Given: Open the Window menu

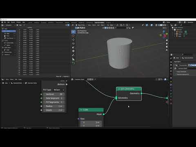Looking at the screenshot, I should [x=18, y=22].
